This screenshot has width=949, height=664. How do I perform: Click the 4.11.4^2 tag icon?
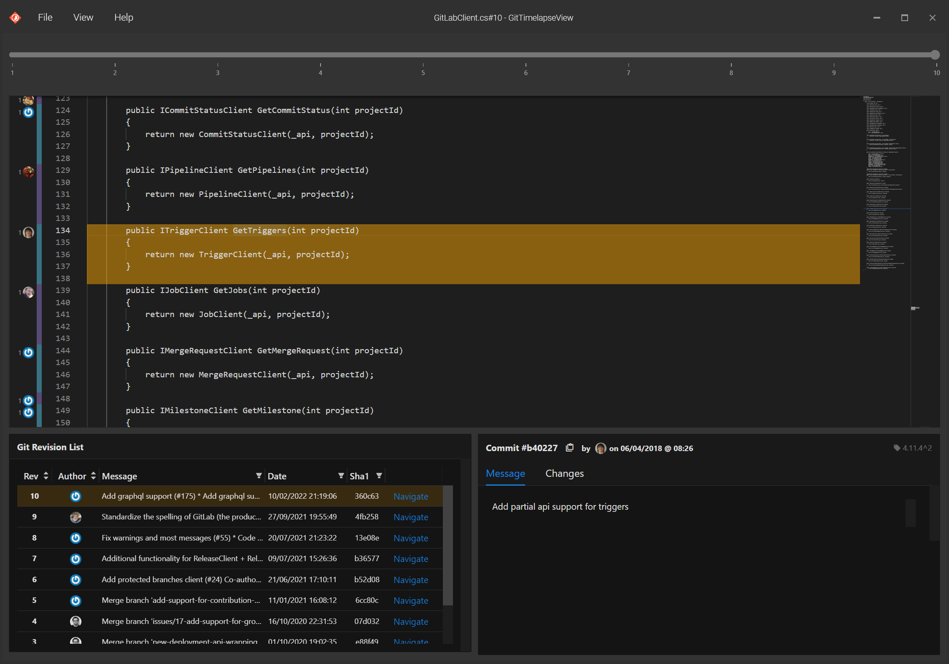897,448
